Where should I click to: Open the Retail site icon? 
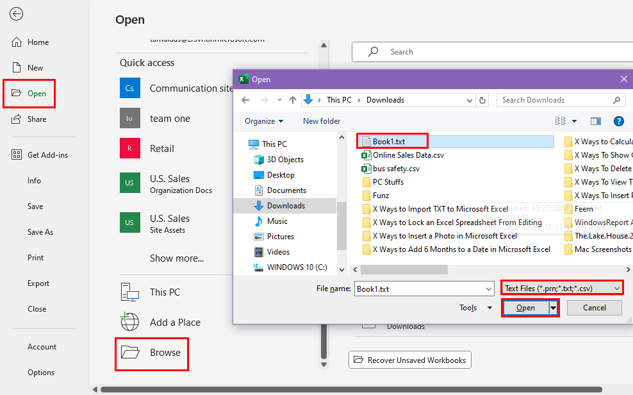click(x=130, y=148)
